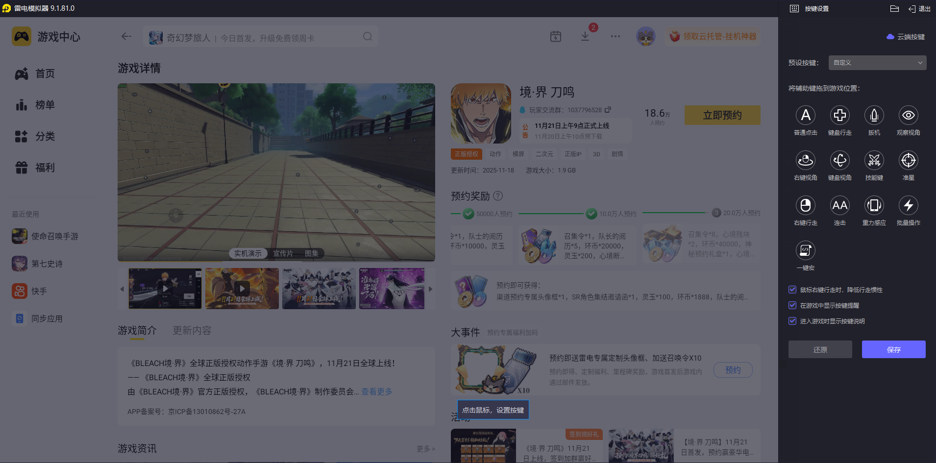Show previous thumbnails with left arrow
The height and width of the screenshot is (463, 936).
(122, 289)
